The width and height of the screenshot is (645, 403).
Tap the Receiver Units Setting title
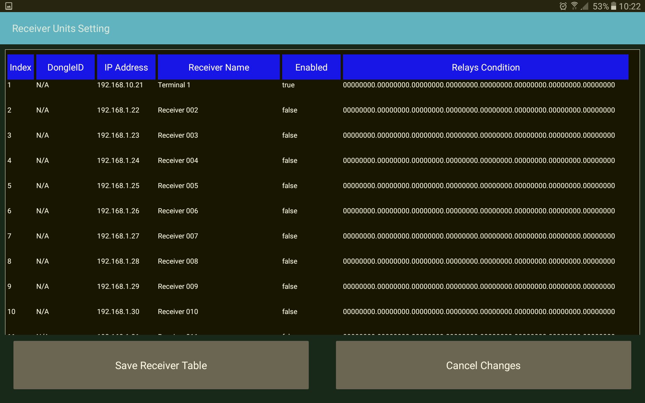click(61, 29)
